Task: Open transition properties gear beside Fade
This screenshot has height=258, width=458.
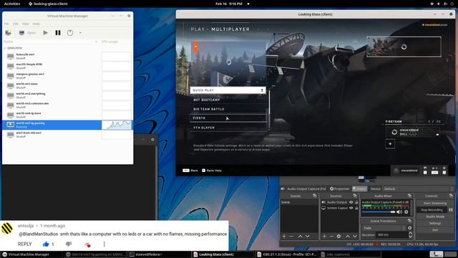Action: pos(409,228)
